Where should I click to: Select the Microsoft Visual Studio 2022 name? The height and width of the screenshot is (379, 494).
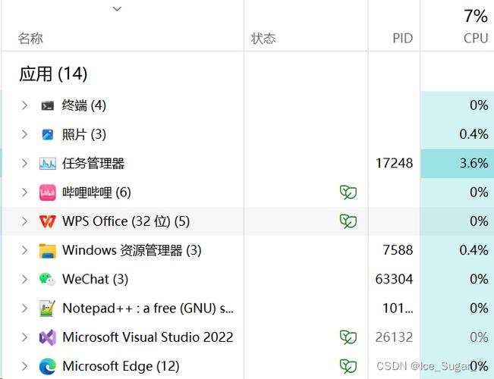[x=148, y=337]
